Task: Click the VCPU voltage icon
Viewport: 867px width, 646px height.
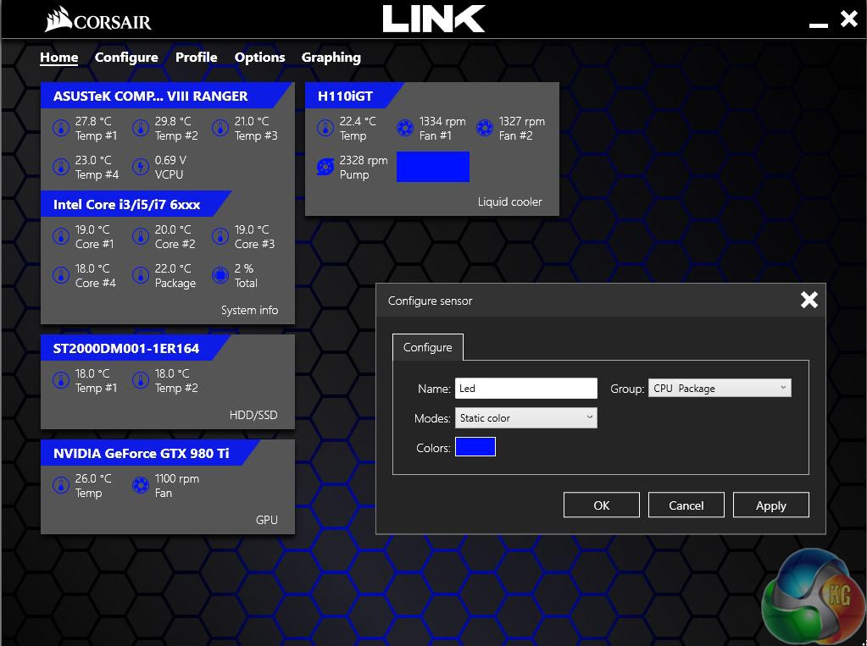Action: tap(141, 167)
